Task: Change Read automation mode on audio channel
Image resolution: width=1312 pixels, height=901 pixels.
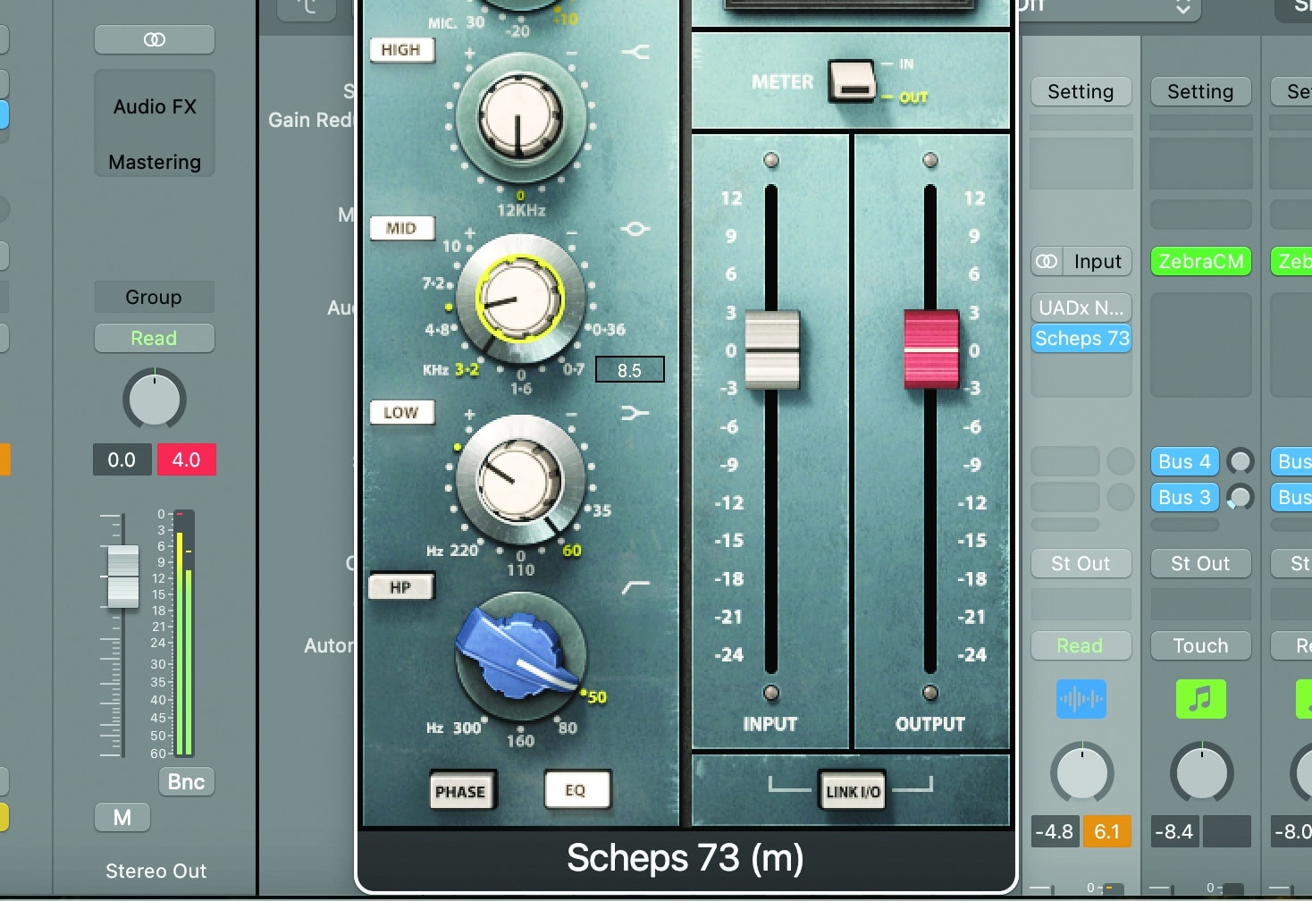Action: (1081, 645)
